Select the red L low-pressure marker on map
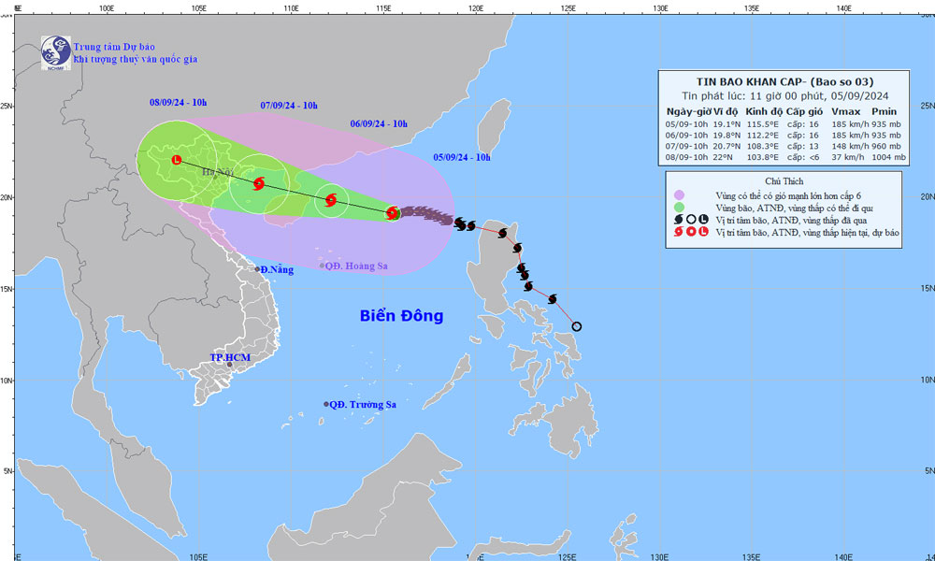This screenshot has height=561, width=935. point(177,160)
